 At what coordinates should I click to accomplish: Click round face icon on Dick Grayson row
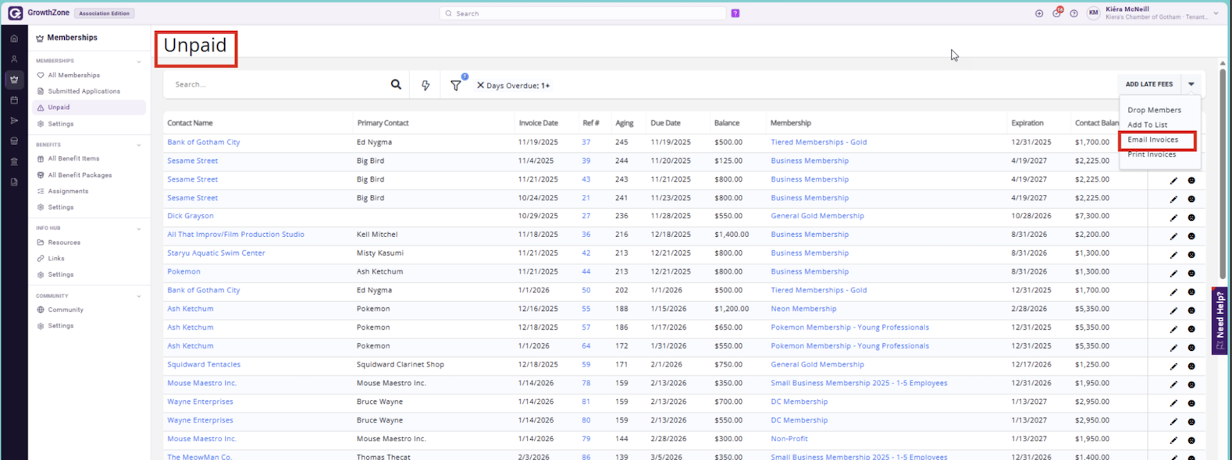pos(1191,218)
